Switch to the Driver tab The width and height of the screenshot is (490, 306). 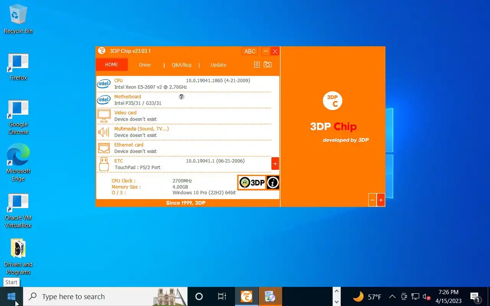point(145,65)
